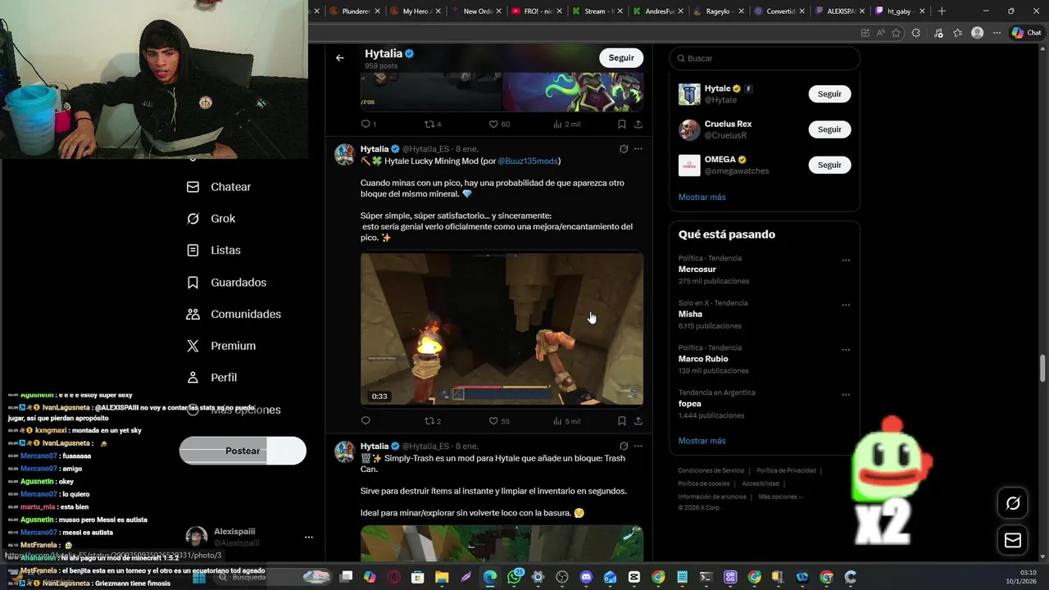
Task: Open the Marco Rubio trending topic
Action: (703, 359)
